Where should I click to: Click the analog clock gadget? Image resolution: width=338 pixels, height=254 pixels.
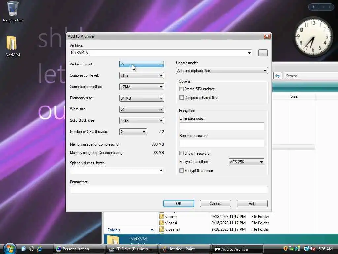coord(313,36)
